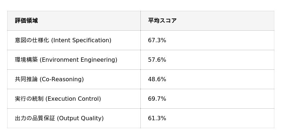This screenshot has width=288, height=139.
Task: Select the 環境構築 (Environment Engineering) cell
Action: (74, 60)
